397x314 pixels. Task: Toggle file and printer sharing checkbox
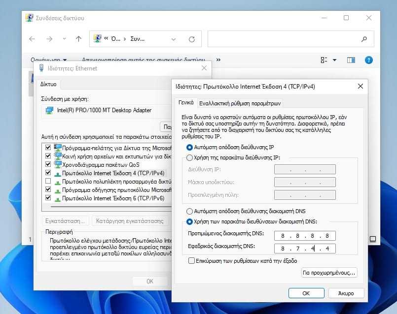(48, 156)
